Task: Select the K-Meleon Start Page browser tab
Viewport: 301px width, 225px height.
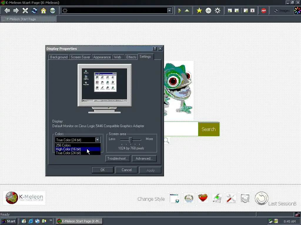Action: tap(28, 19)
